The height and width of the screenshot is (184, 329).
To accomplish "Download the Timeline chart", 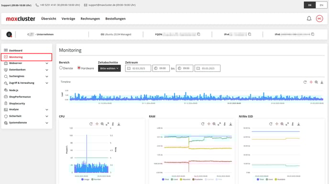I will pos(322,82).
